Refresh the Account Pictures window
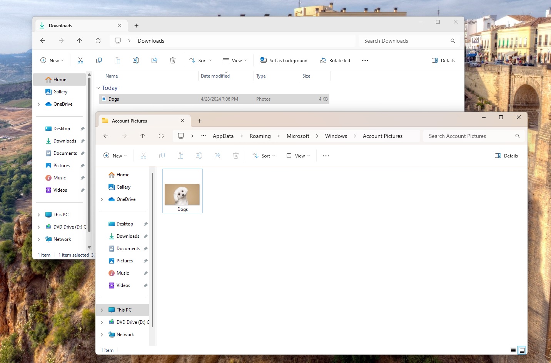551x363 pixels. click(161, 136)
